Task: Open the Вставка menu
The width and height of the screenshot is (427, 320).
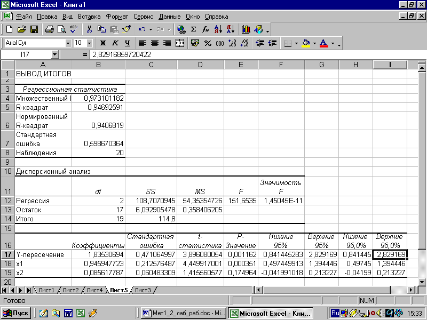Action: click(89, 17)
